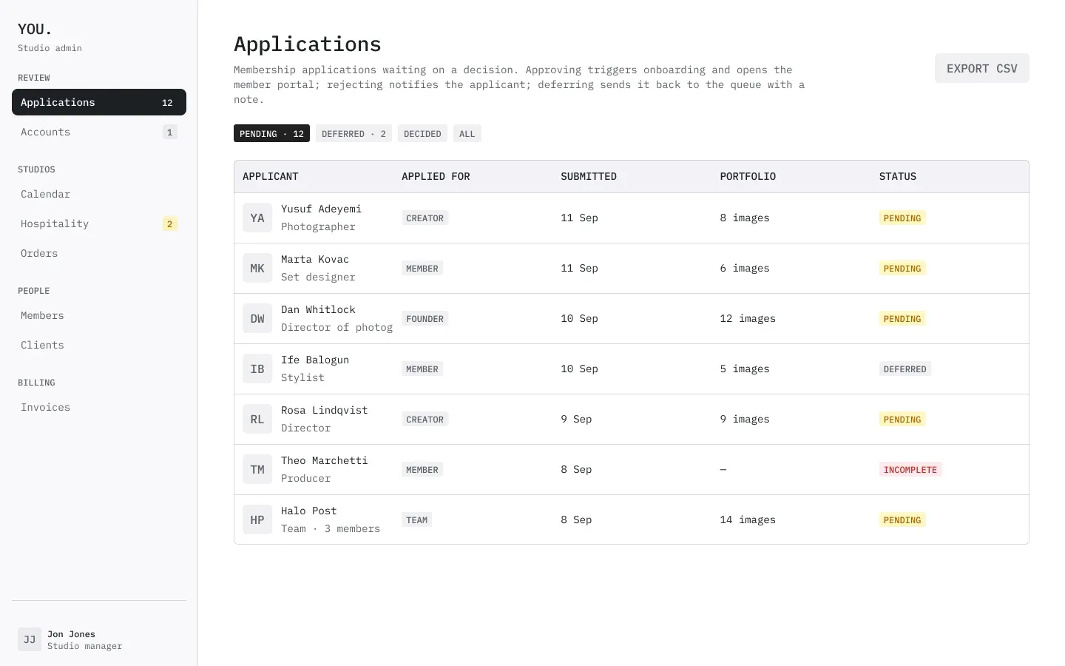Go to Accounts in the sidebar
Viewport: 1065px width, 666px height.
99,132
